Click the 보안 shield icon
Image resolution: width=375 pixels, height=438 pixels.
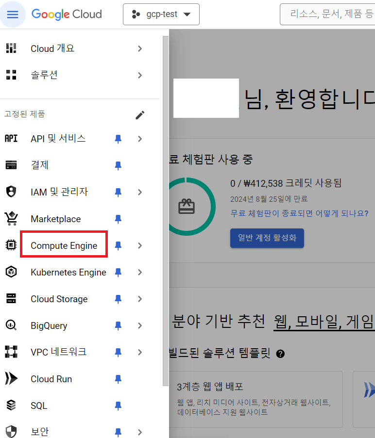[x=11, y=432]
